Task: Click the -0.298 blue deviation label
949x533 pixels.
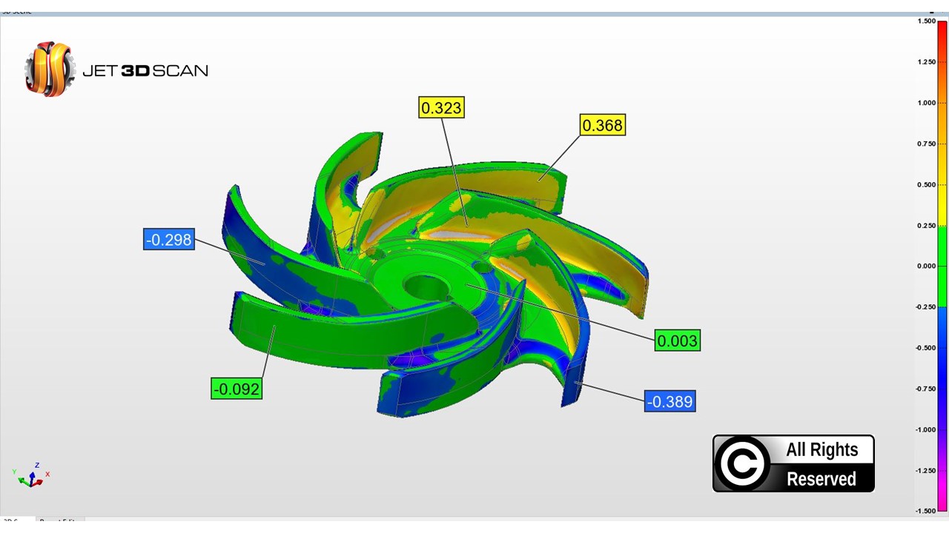Action: point(169,240)
